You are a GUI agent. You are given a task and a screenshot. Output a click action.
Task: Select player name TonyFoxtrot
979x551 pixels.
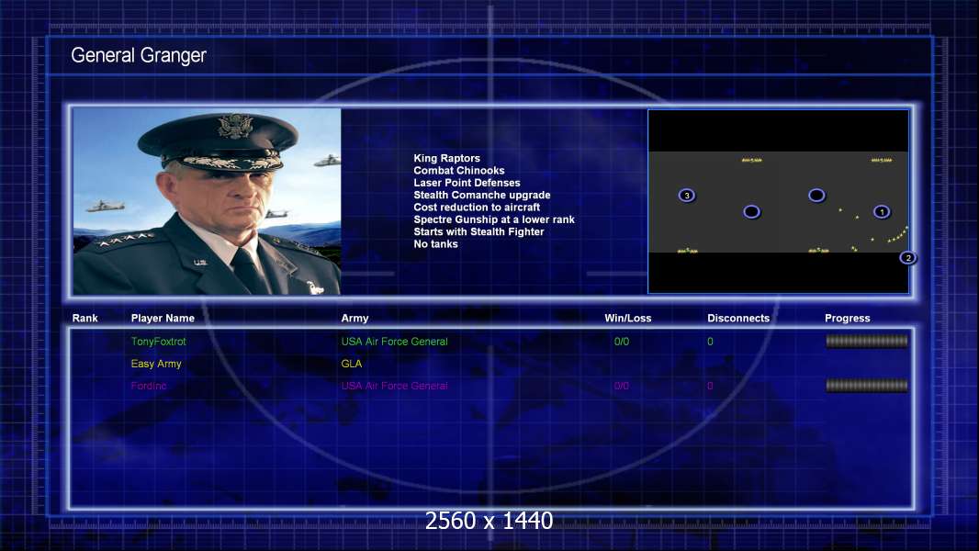(159, 342)
